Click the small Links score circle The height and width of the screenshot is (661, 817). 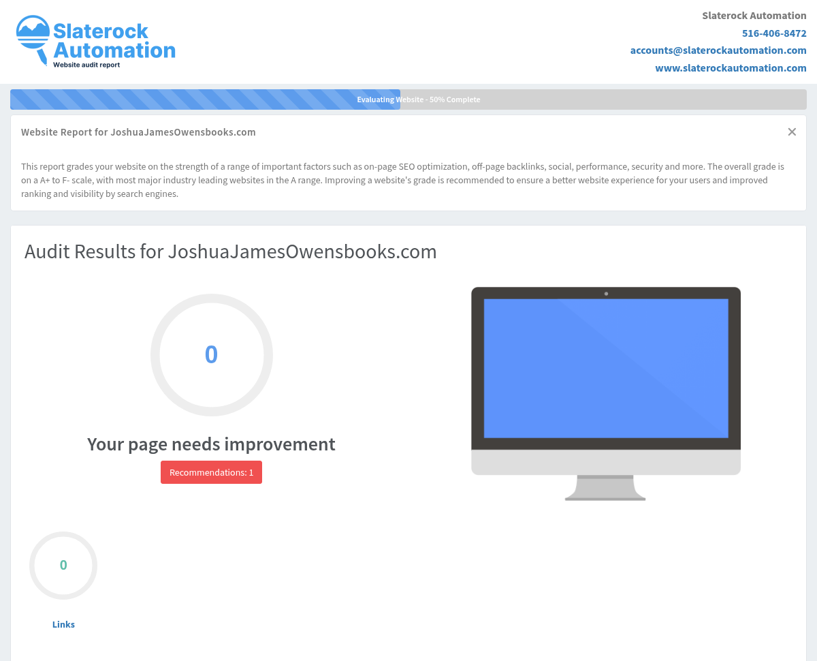click(x=63, y=566)
